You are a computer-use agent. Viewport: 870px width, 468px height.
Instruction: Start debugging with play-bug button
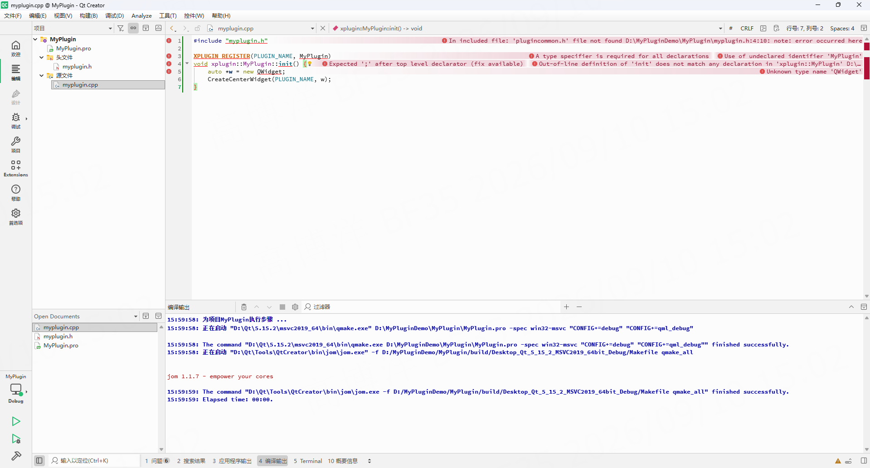(16, 439)
